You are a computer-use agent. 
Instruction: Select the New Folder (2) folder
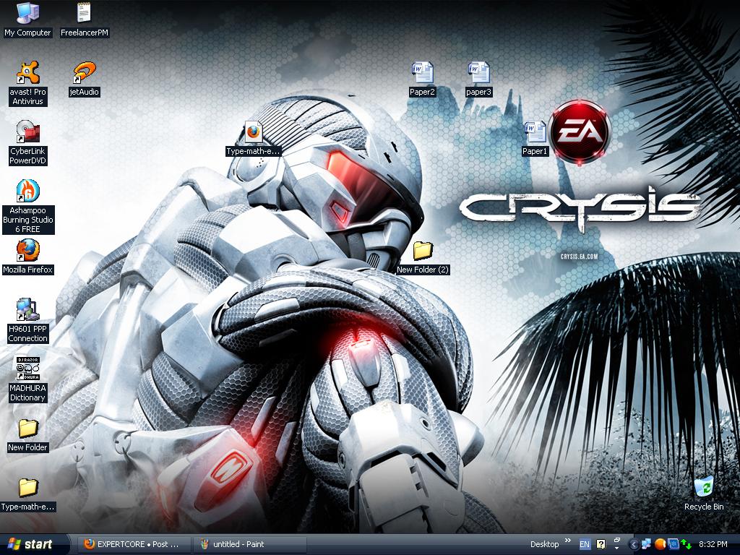click(423, 251)
